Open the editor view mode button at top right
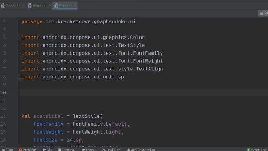The image size is (268, 151). click(263, 13)
